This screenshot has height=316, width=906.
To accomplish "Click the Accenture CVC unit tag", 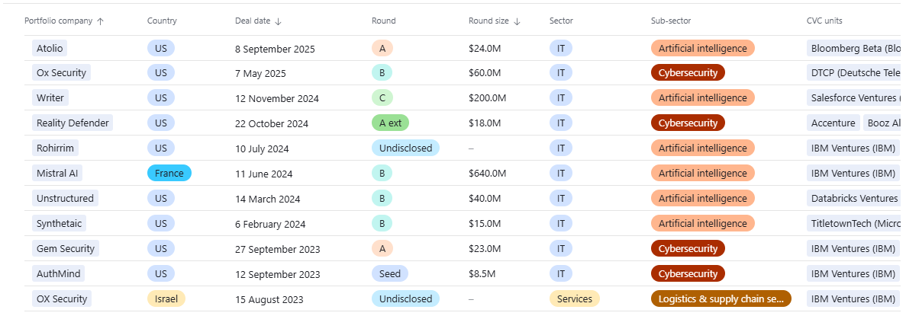I will pyautogui.click(x=833, y=123).
